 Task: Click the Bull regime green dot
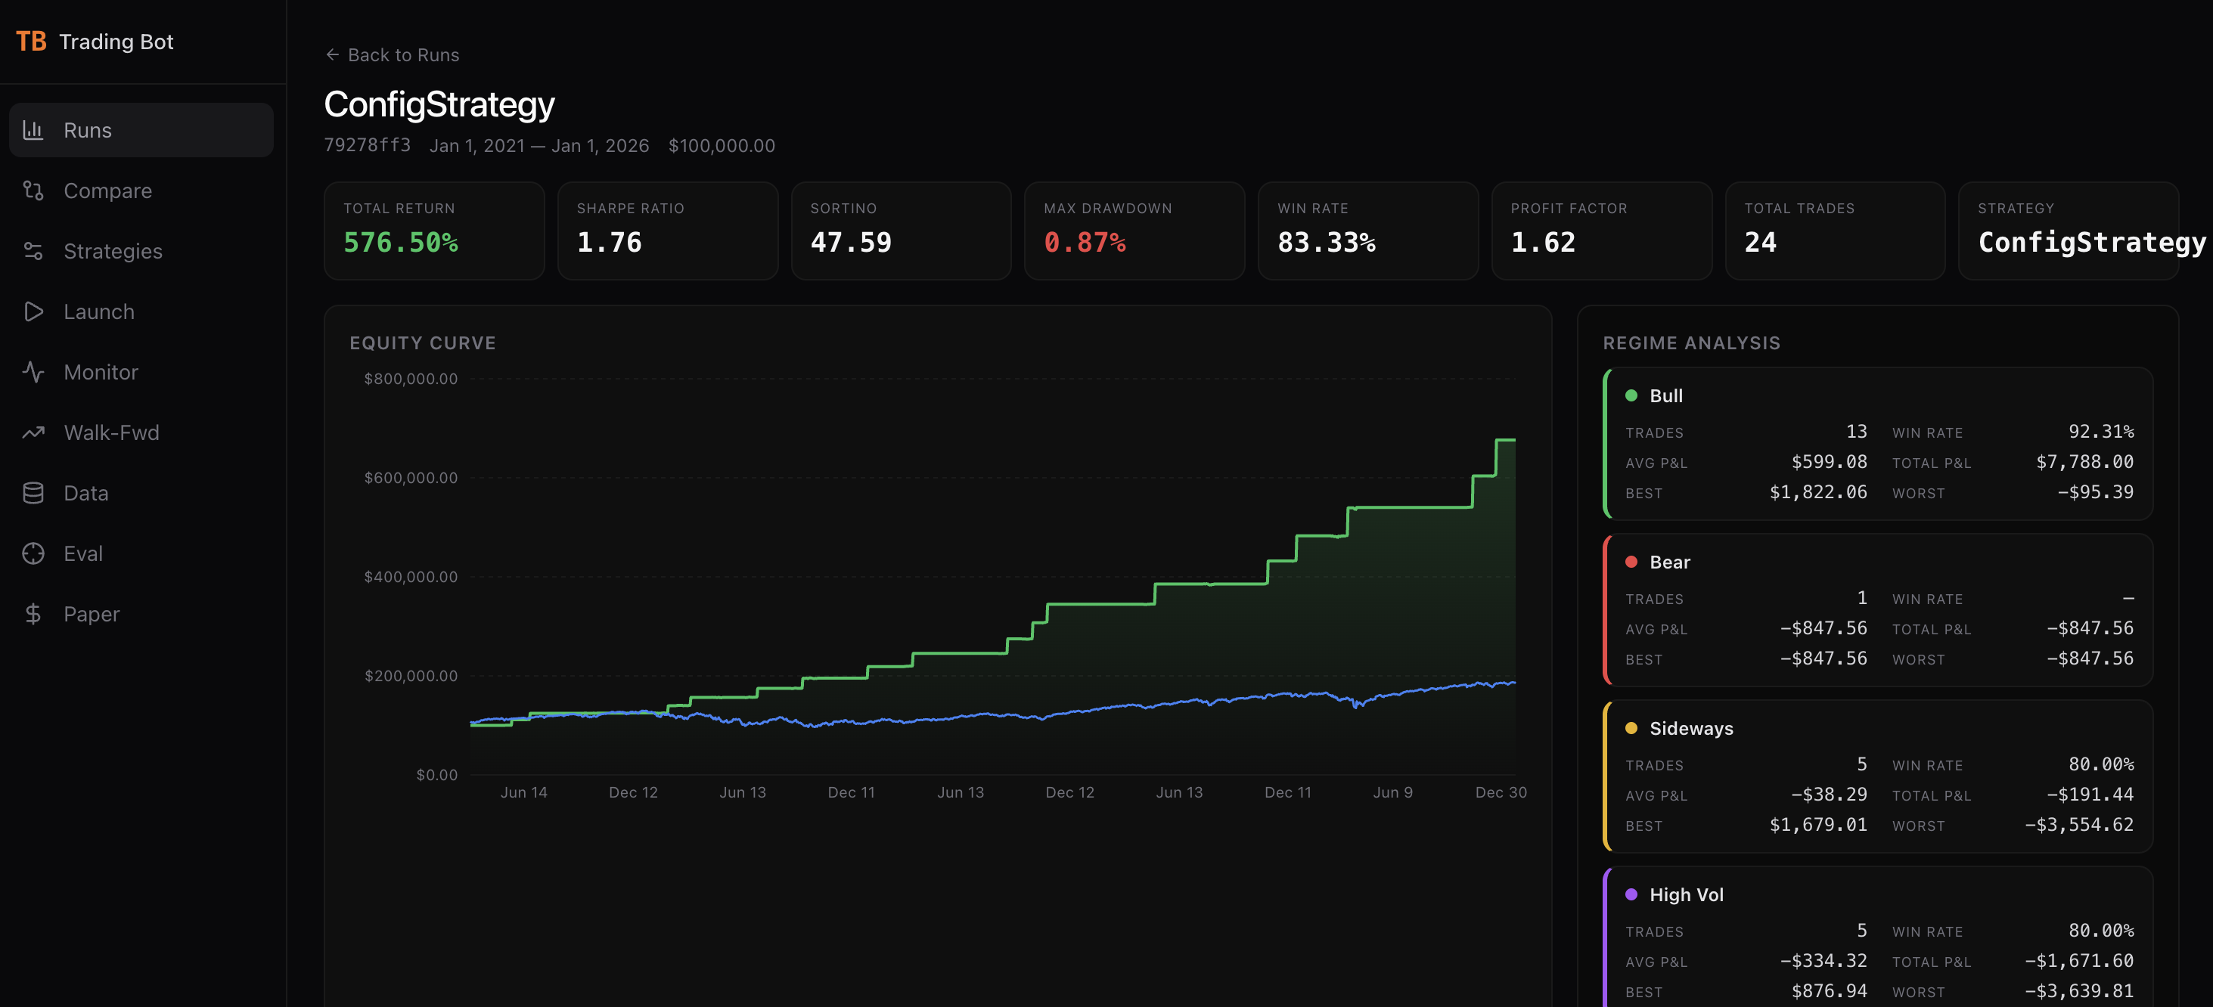click(1631, 395)
